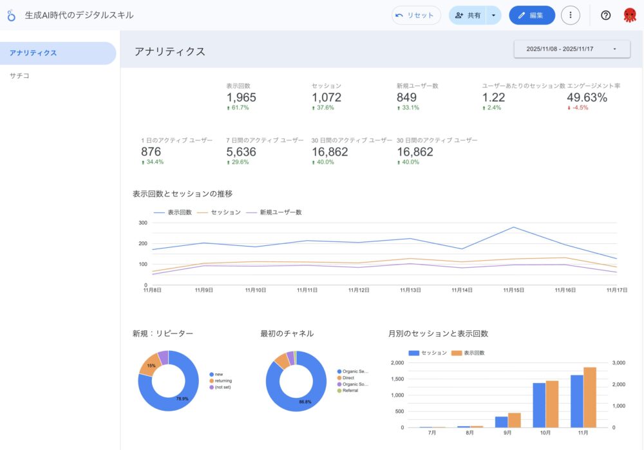Click the 編集 edit button
This screenshot has height=450, width=644.
tap(531, 15)
